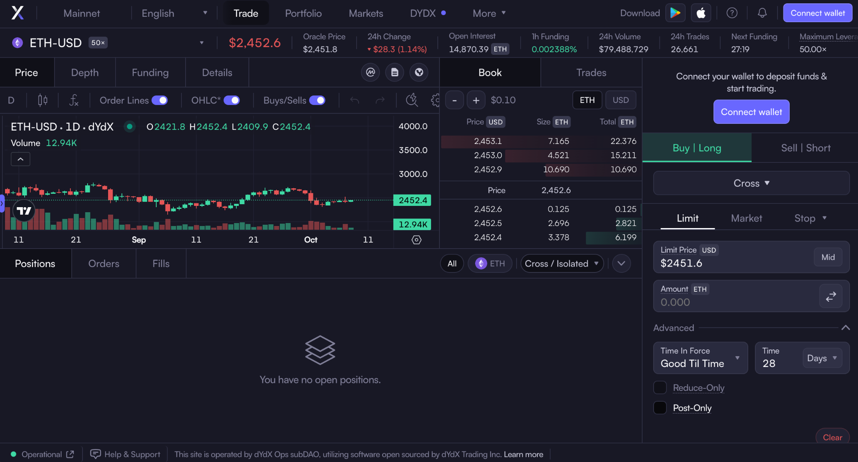858x462 pixels.
Task: Filter positions by All markets
Action: tap(452, 264)
